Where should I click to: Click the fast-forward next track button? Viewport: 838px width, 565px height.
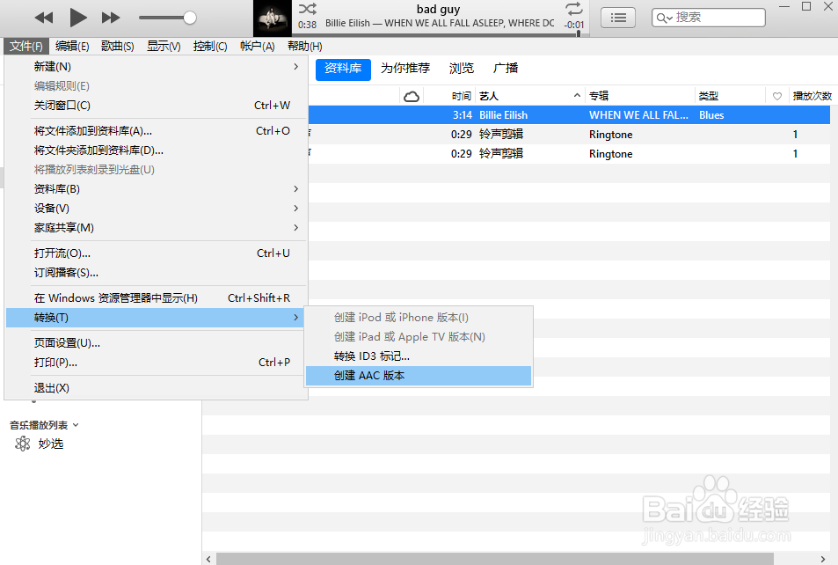click(x=111, y=18)
